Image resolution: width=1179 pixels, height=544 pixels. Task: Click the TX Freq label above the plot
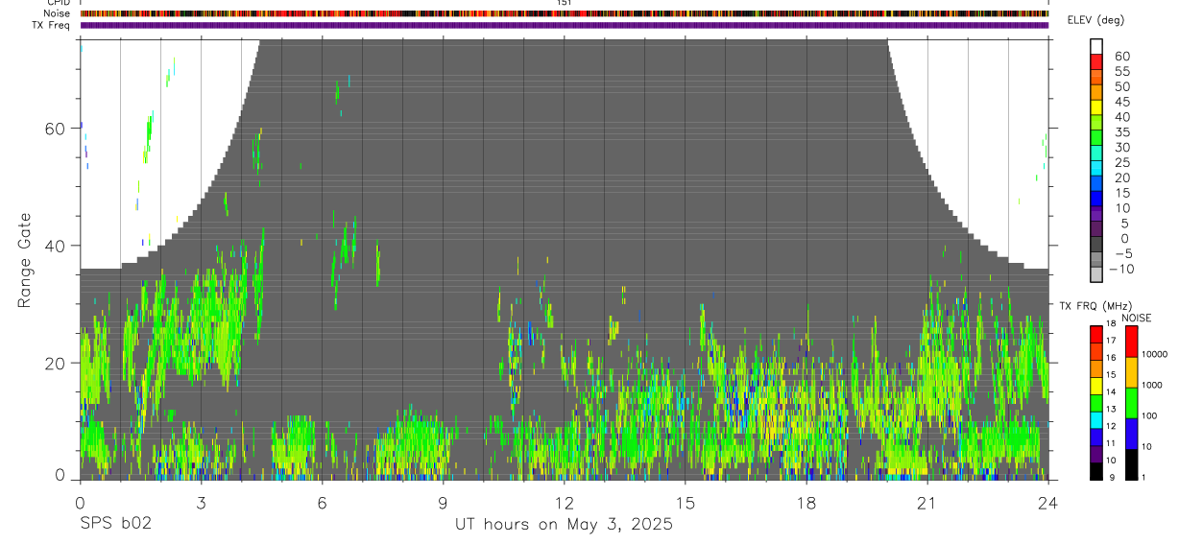point(51,25)
